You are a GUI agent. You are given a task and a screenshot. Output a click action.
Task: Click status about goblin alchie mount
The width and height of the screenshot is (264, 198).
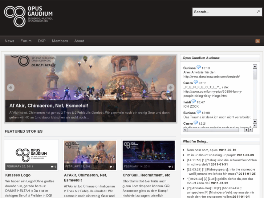(220, 181)
